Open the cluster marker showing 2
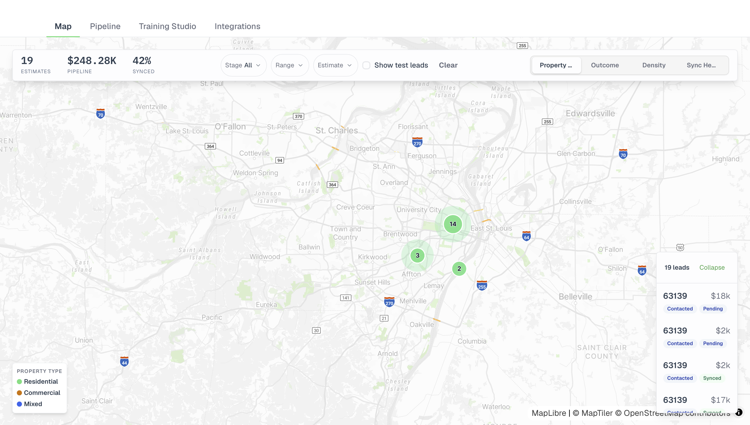The image size is (750, 425). 459,269
